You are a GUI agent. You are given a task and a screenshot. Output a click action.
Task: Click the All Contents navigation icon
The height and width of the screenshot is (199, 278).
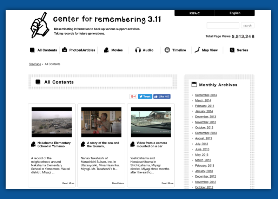pos(32,50)
